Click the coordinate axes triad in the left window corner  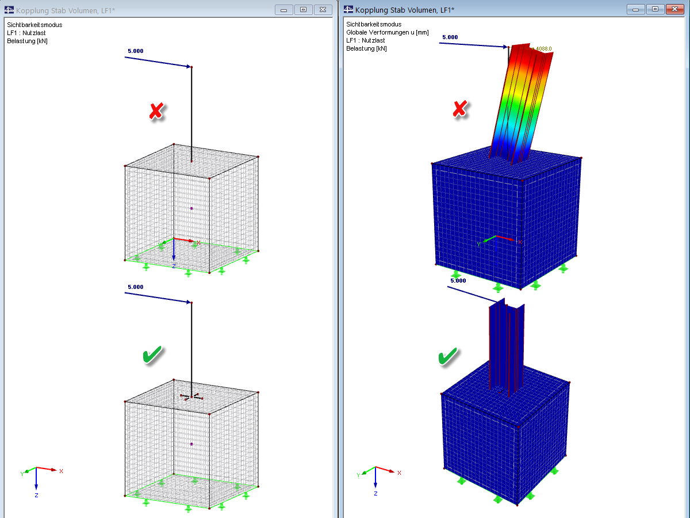41,481
